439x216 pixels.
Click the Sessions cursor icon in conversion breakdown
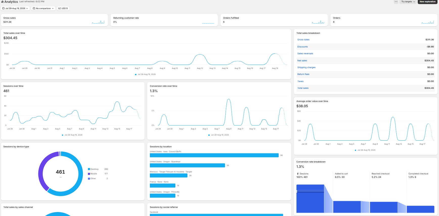(x=298, y=174)
